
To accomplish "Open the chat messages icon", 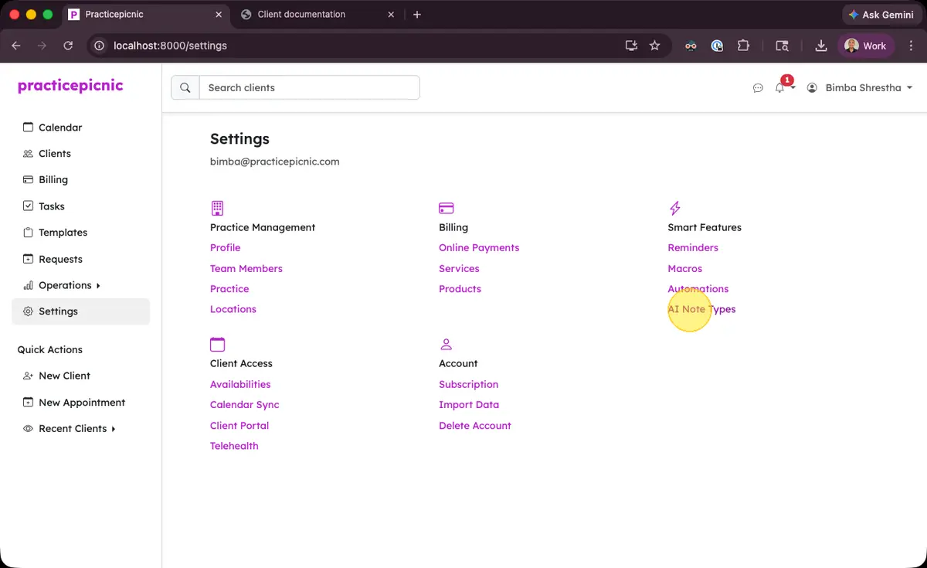I will (x=758, y=87).
